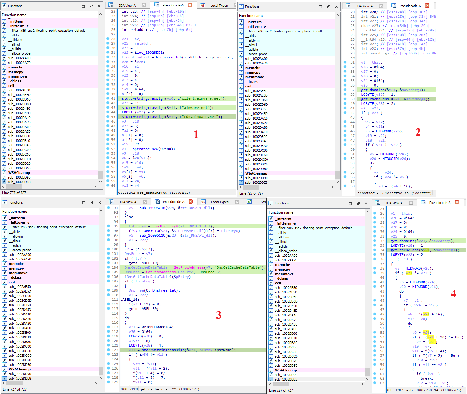Viewport: 467px width, 394px height.
Task: Click the Functions list vertical scrollbar thumb in panel 2
Action: 338,175
